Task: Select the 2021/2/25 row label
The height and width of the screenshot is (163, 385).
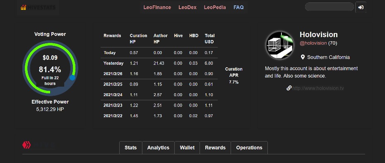Action: [x=113, y=84]
